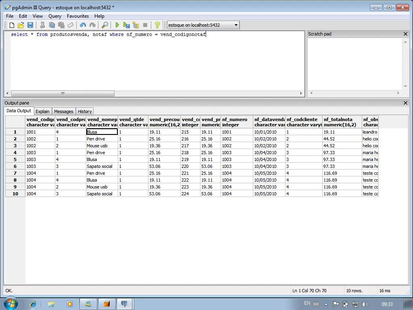This screenshot has height=310, width=413.
Task: Run the query with green play icon
Action: coord(117,25)
